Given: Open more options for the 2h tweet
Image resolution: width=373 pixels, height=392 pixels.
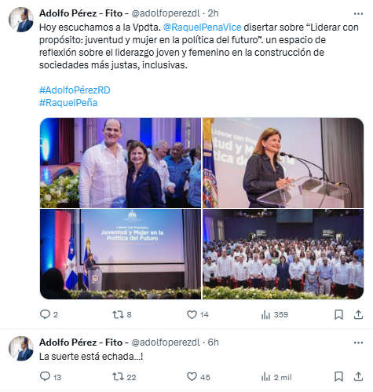Looking at the screenshot, I should [x=358, y=13].
